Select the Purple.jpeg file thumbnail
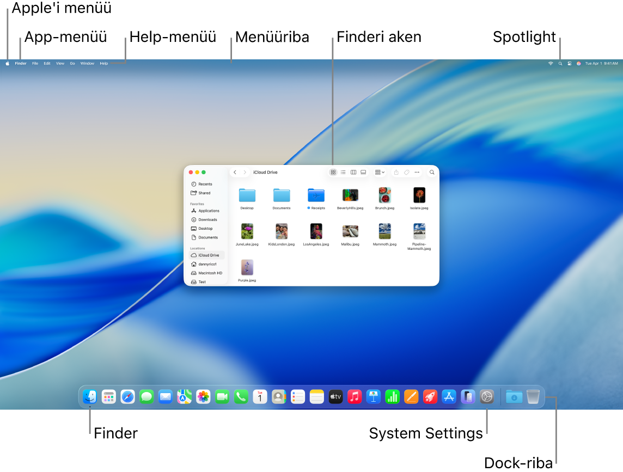This screenshot has width=623, height=472. pos(247,268)
